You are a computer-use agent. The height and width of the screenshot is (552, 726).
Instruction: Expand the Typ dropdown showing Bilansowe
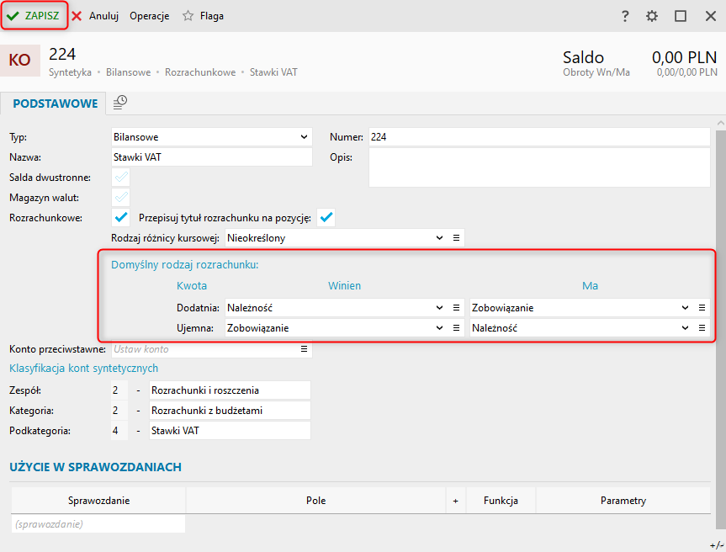tap(304, 137)
